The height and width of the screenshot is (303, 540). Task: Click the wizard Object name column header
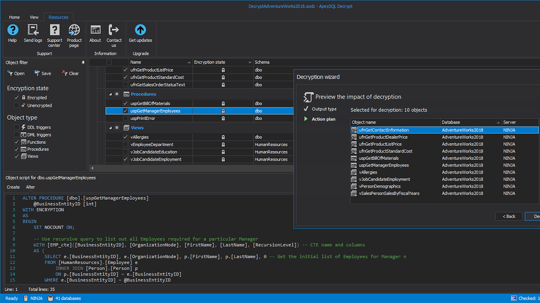[x=395, y=122]
